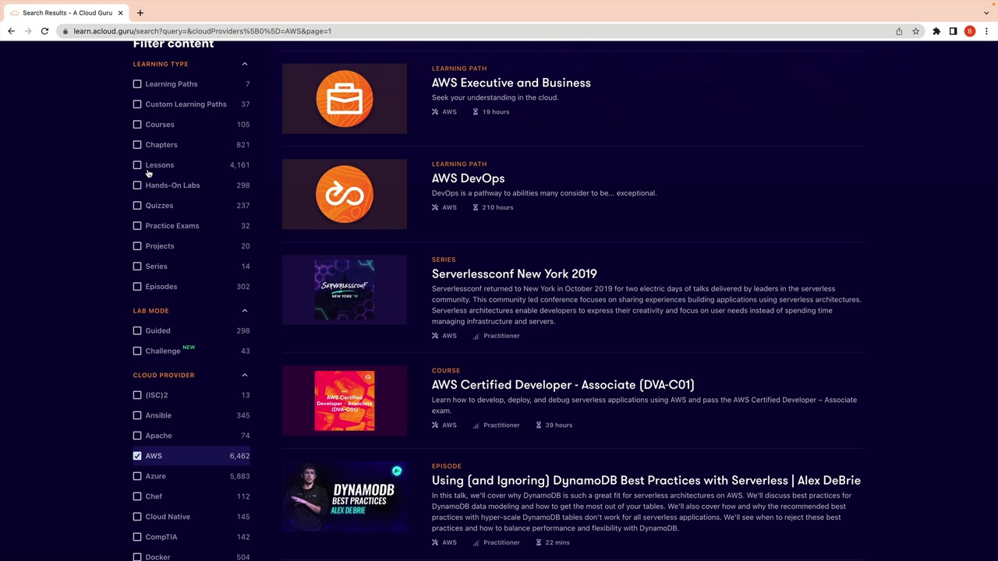This screenshot has width=998, height=561.
Task: Close the Search Results browser tab
Action: point(121,12)
